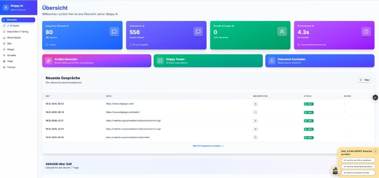Click the dark round floating icon near Rating
The width and height of the screenshot is (379, 178).
pos(375,97)
